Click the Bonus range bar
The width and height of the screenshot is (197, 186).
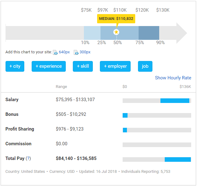pyautogui.click(x=125, y=115)
